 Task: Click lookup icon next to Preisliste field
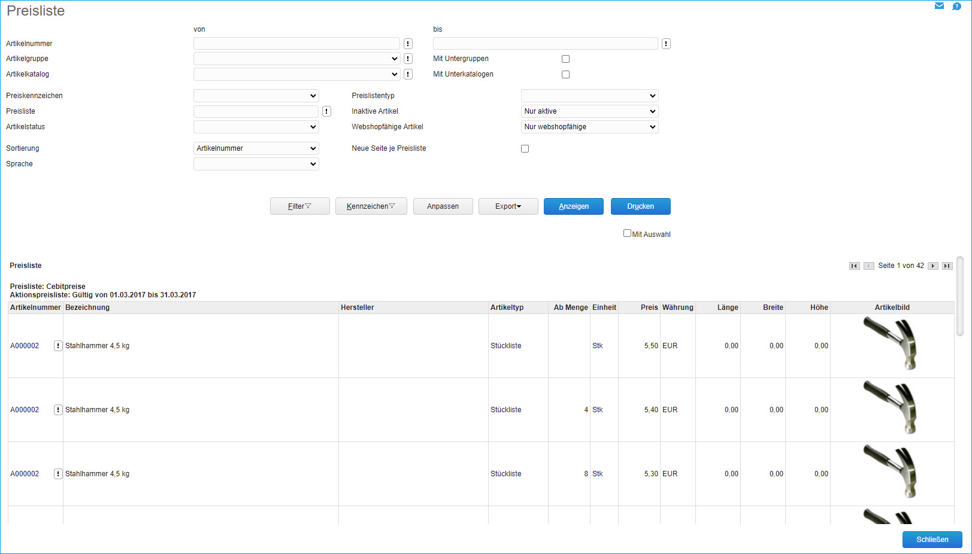(326, 111)
